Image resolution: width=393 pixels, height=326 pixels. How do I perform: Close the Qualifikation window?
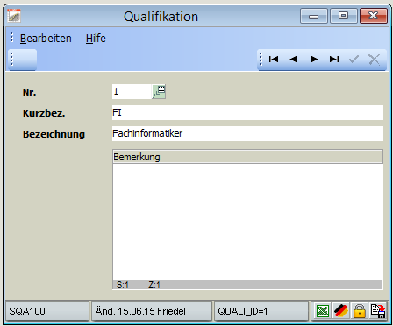[x=374, y=16]
